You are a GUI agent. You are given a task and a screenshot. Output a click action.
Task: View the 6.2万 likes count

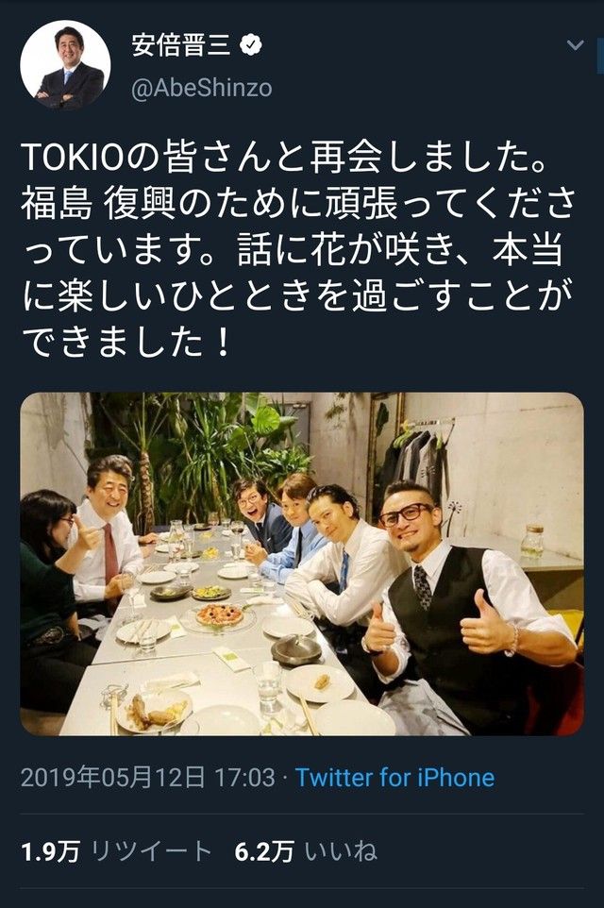tap(264, 851)
